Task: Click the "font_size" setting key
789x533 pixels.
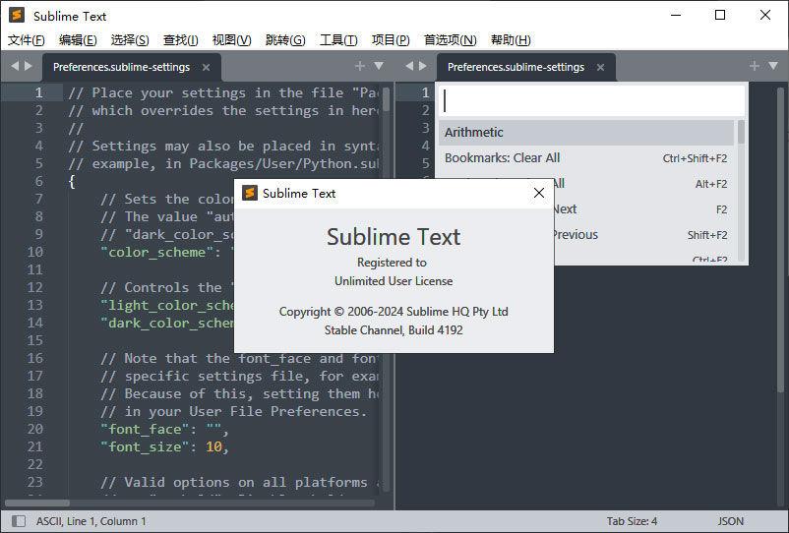Action: pos(146,446)
